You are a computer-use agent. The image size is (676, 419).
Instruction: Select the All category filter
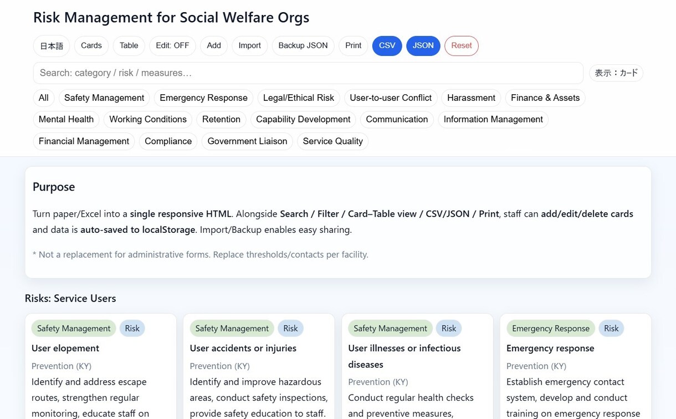click(44, 98)
